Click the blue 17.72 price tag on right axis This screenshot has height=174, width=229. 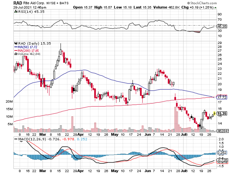tap(222, 97)
